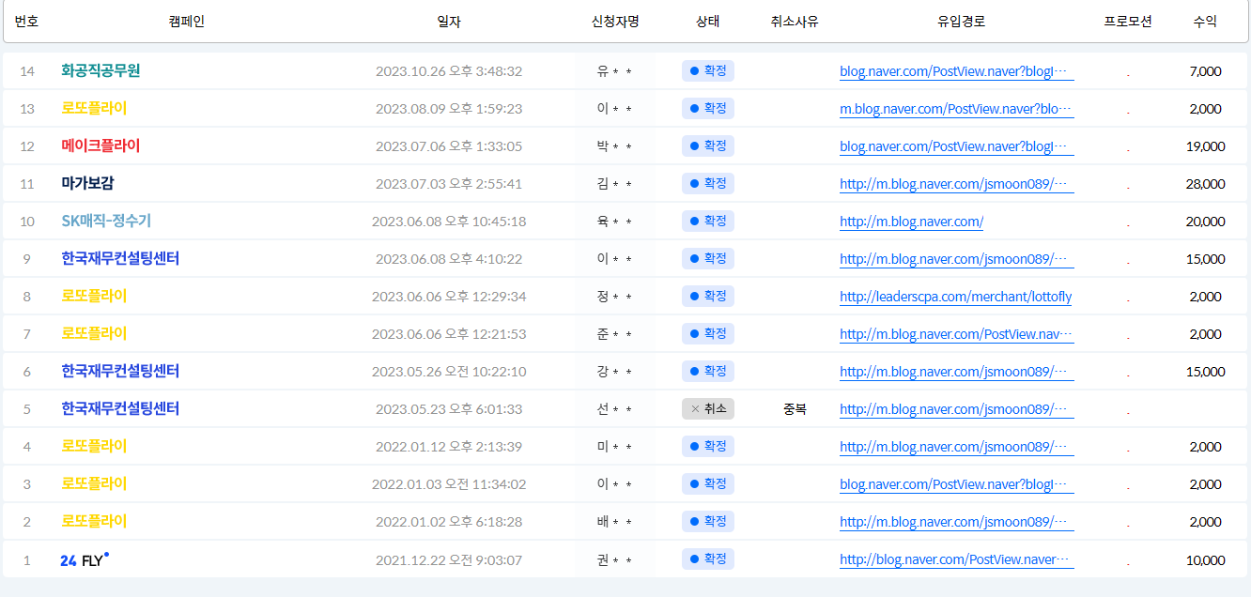
Task: Open the referral link in row 14
Action: 956,71
